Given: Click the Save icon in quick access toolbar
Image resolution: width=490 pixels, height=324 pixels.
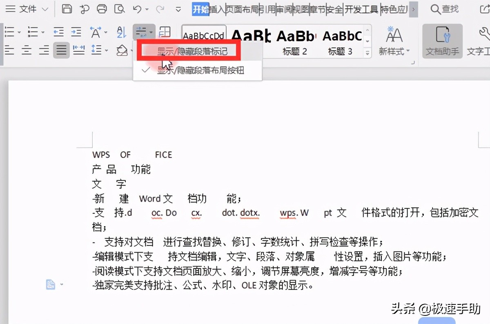Looking at the screenshot, I should point(67,9).
